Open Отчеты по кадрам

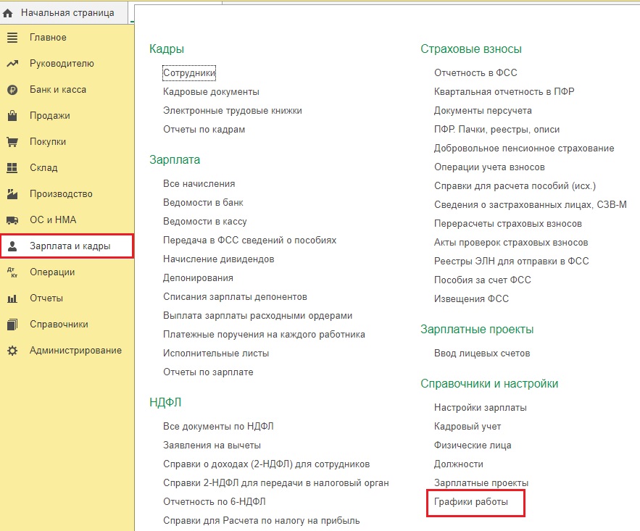[x=204, y=130]
